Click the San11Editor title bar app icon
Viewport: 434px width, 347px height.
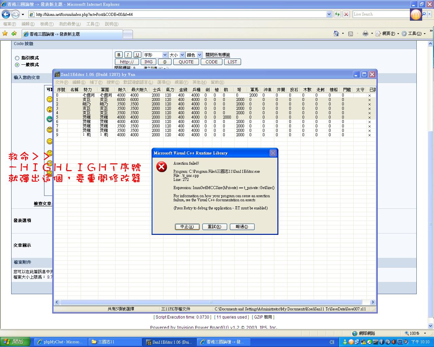click(x=57, y=75)
